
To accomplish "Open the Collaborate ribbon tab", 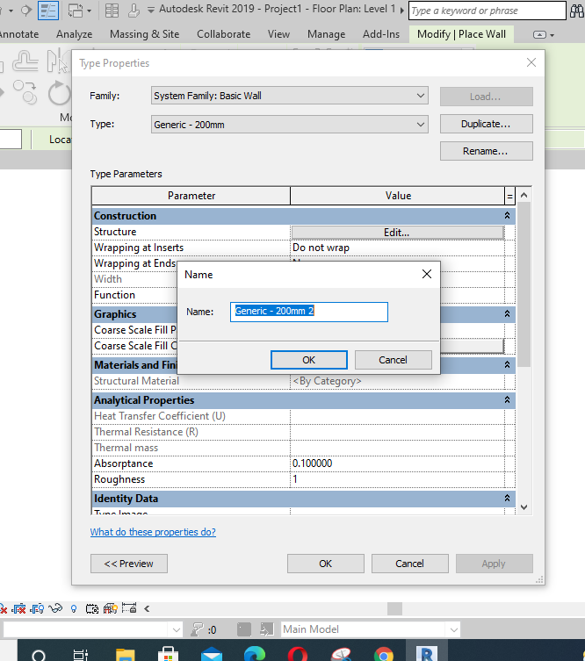I will (x=223, y=34).
